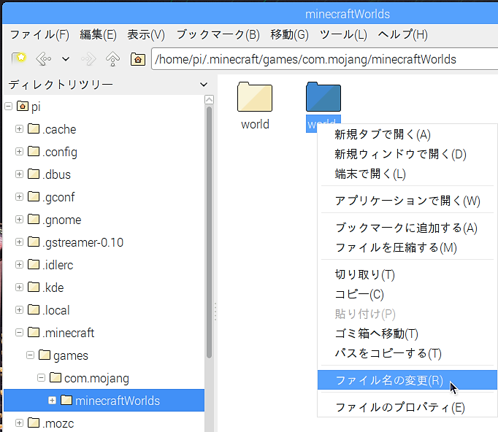Click the new folder toolbar icon
Image resolution: width=498 pixels, height=432 pixels.
point(19,59)
